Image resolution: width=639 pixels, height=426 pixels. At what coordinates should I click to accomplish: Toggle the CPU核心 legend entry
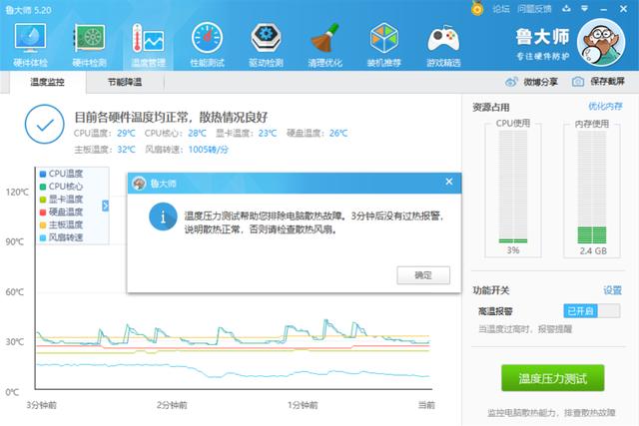(61, 187)
